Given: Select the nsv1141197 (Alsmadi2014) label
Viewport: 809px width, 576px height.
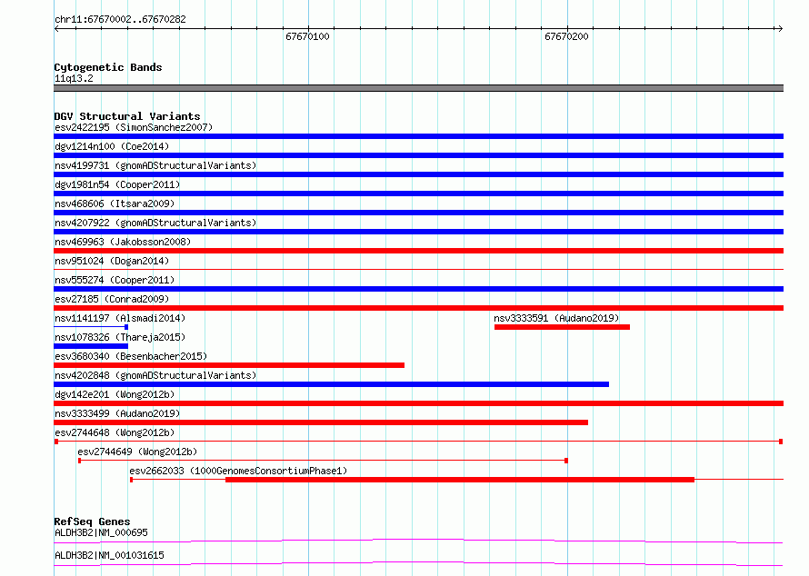Looking at the screenshot, I should [120, 318].
